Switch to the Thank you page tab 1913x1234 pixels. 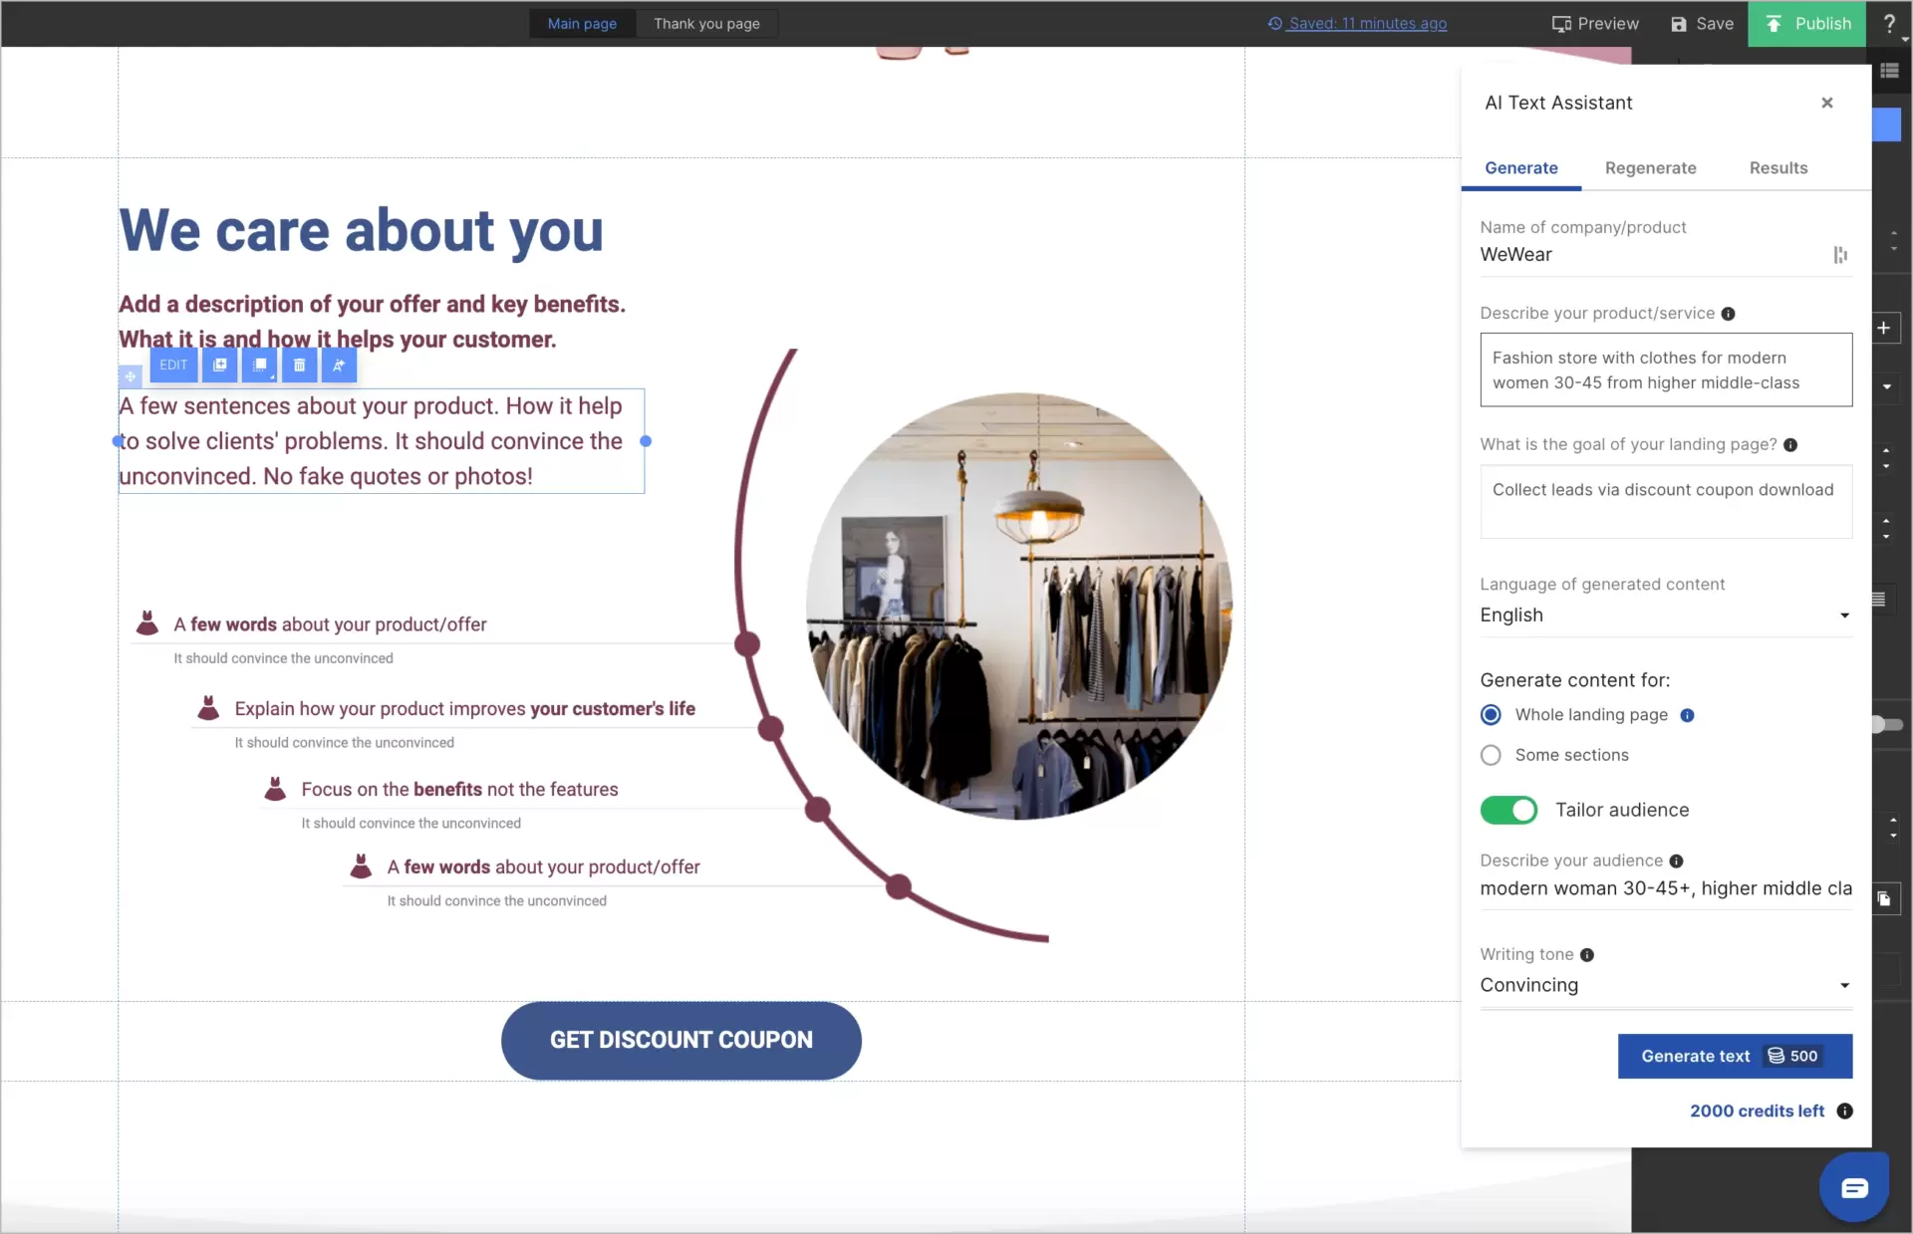point(706,23)
